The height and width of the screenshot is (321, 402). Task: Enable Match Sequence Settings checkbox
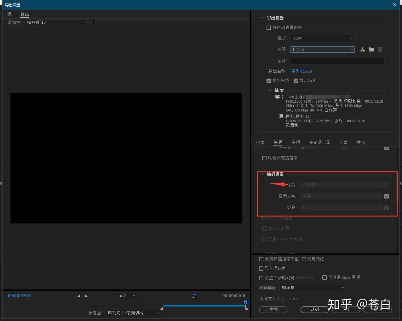tap(269, 28)
